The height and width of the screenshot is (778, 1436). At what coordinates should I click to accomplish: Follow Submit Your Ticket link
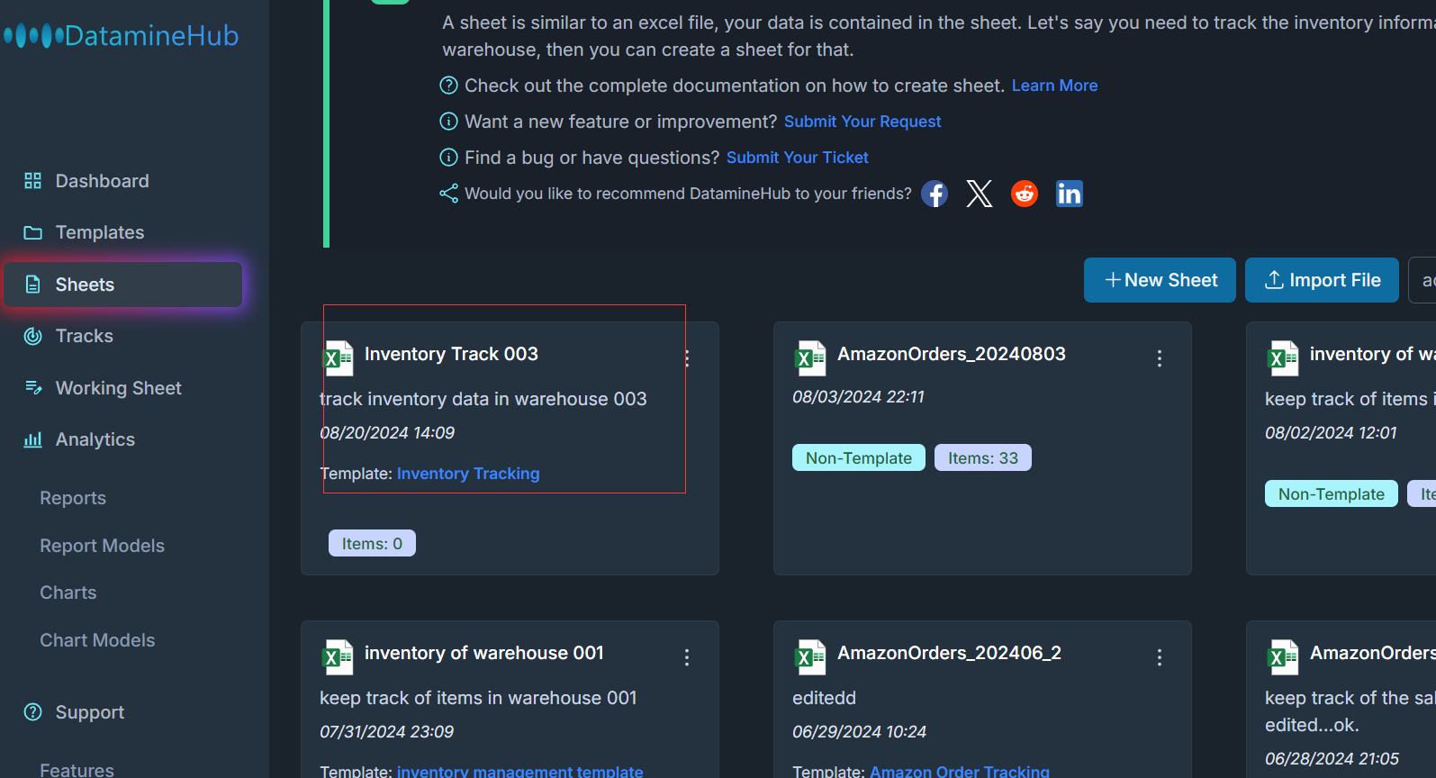pyautogui.click(x=798, y=158)
